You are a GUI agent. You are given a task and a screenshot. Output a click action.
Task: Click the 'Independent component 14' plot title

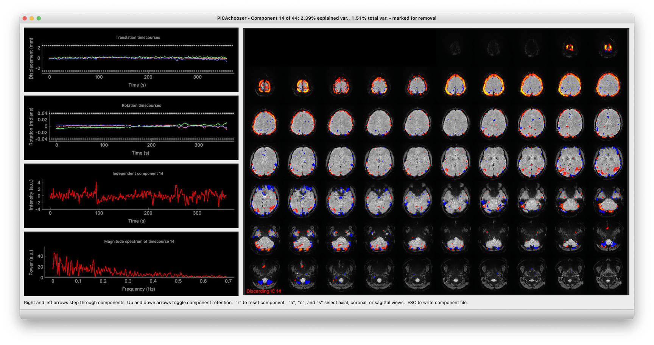coord(138,173)
